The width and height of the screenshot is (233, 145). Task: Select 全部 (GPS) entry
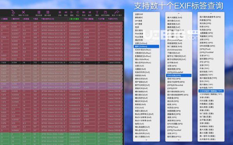(x=172, y=66)
